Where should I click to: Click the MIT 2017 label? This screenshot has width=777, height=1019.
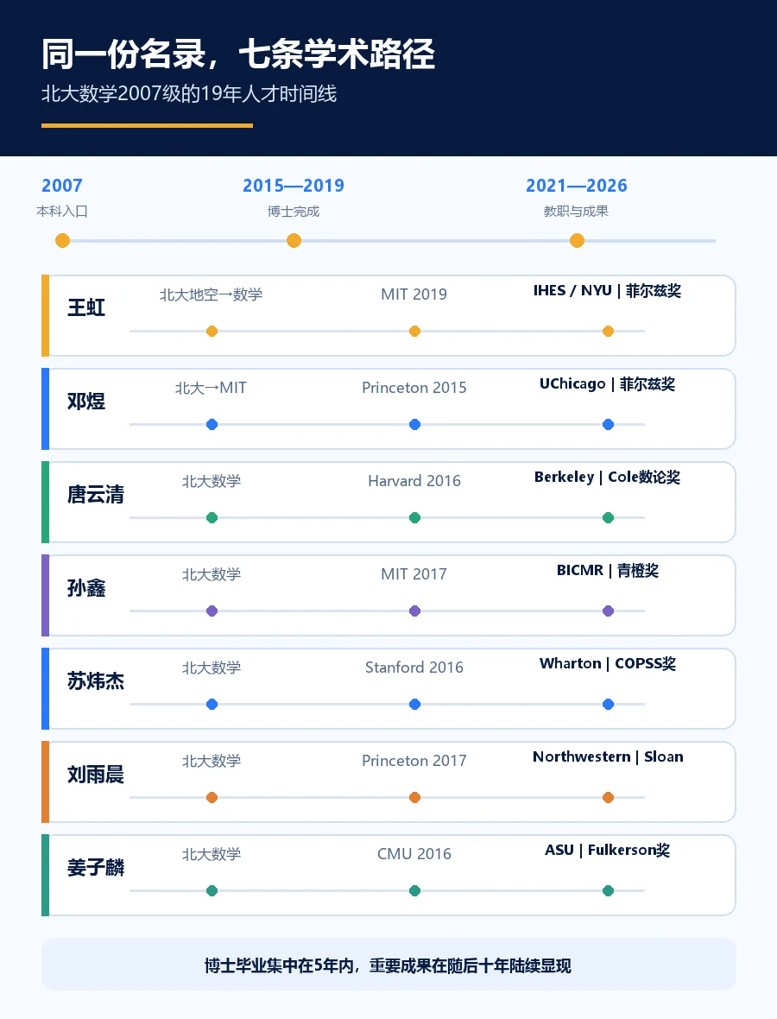[x=414, y=574]
